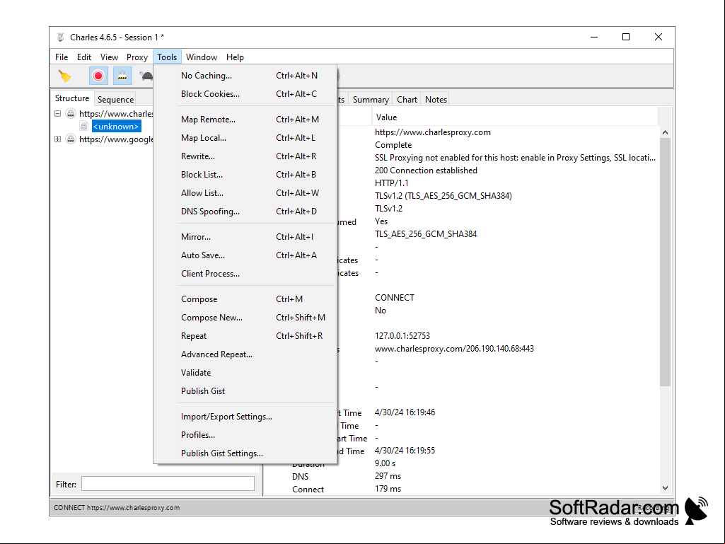Choose DNS Spoofing... menu entry
Viewport: 725px width, 544px height.
[x=245, y=212]
